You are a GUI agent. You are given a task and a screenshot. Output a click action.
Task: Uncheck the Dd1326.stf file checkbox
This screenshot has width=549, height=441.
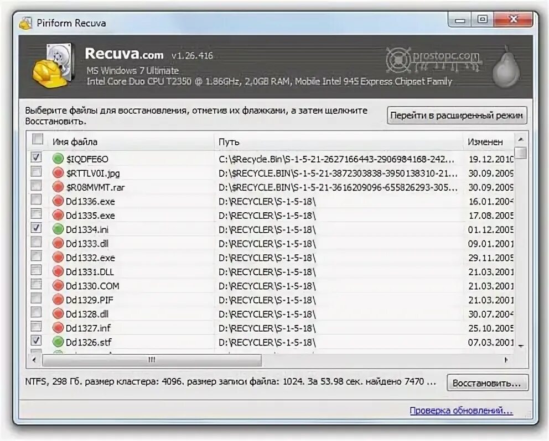pyautogui.click(x=36, y=340)
